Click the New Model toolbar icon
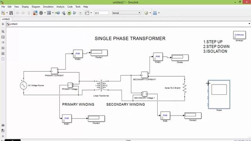Screen dimensions: 251x141 tap(3, 13)
